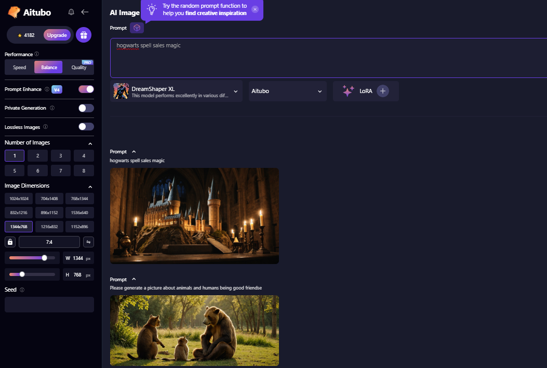The width and height of the screenshot is (547, 368).
Task: Show info for Prompt Enhance
Action: tap(47, 89)
